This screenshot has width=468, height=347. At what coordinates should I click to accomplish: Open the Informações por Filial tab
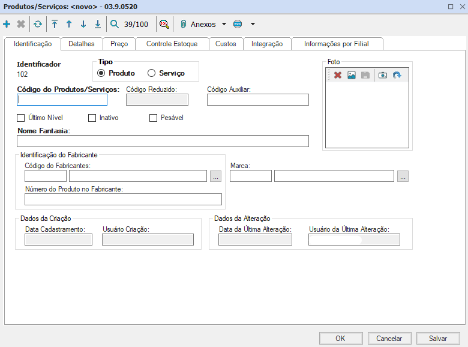(x=336, y=44)
